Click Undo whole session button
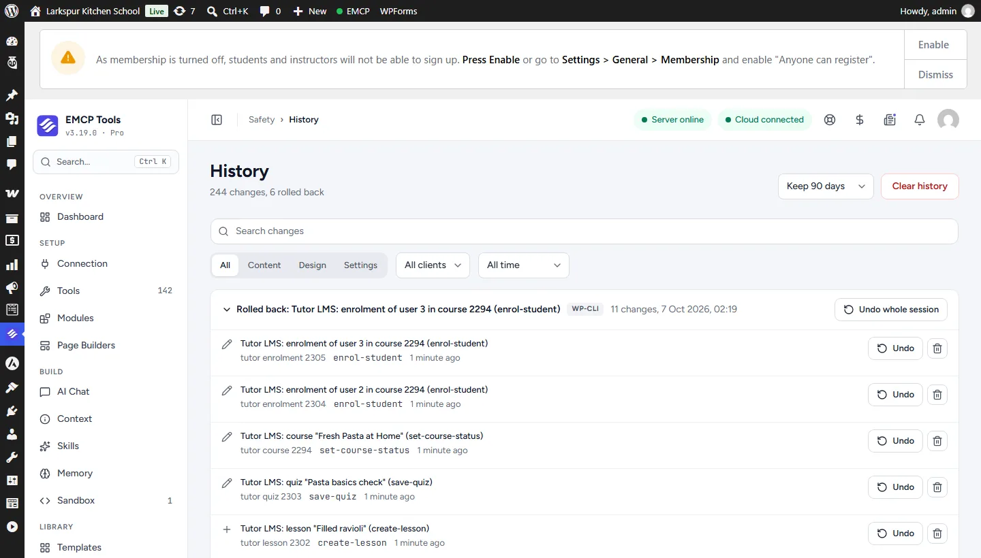This screenshot has height=558, width=981. tap(891, 310)
